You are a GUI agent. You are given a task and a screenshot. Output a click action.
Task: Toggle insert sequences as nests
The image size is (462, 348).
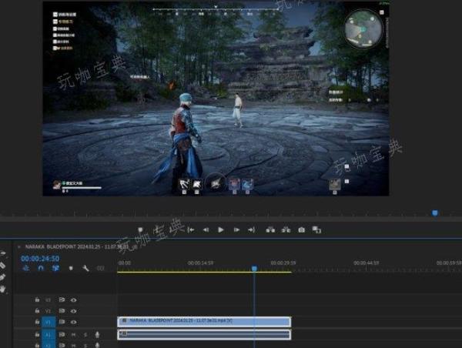26,268
